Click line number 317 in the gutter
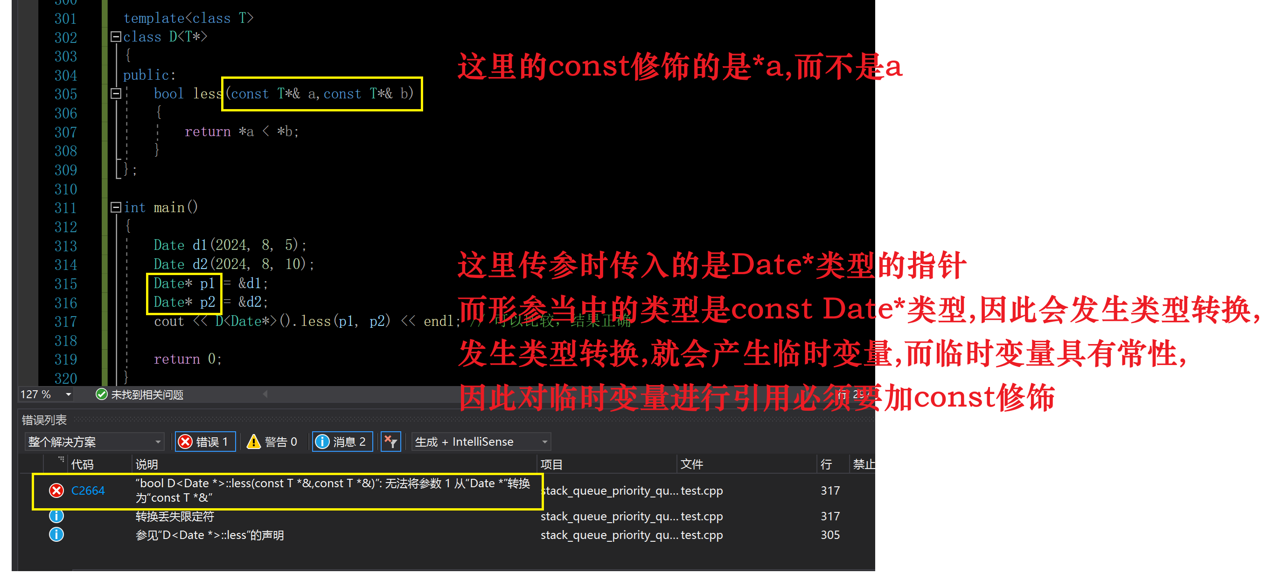This screenshot has width=1275, height=580. click(65, 322)
